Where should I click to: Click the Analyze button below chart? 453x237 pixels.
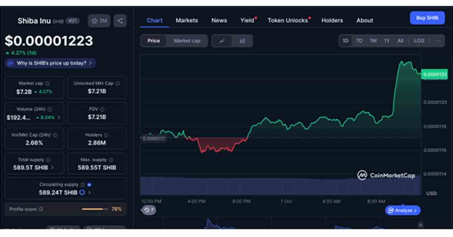(402, 211)
